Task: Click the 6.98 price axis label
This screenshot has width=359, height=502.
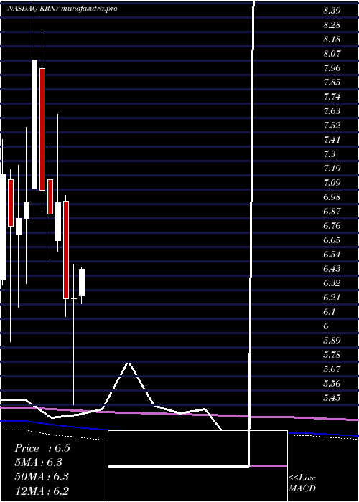Action: pos(332,197)
